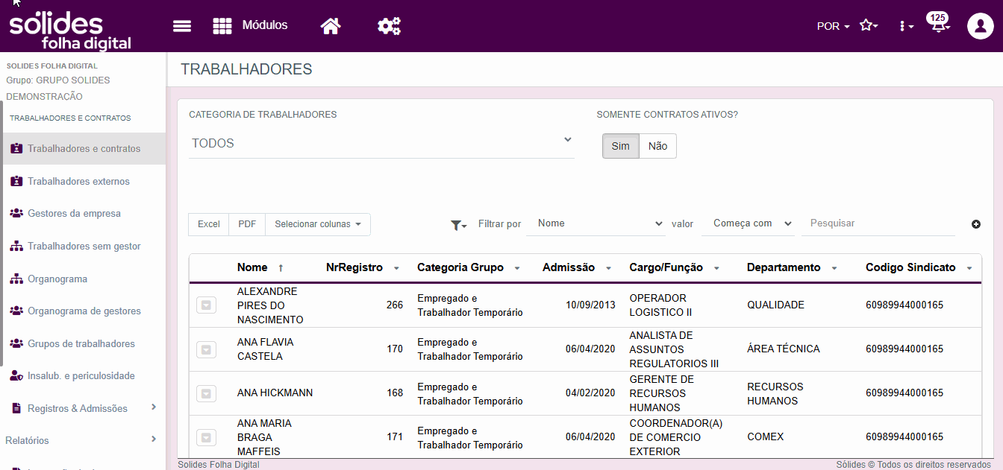Click the Pesquisar search field
The width and height of the screenshot is (1003, 470).
[x=878, y=223]
